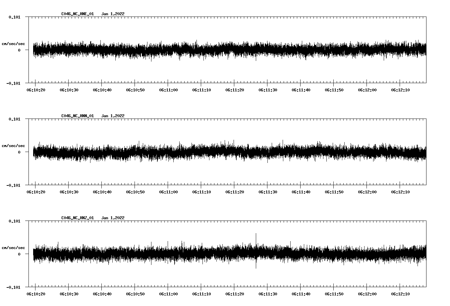Click the 06:12:10 time label under HNE plot

(x=400, y=90)
